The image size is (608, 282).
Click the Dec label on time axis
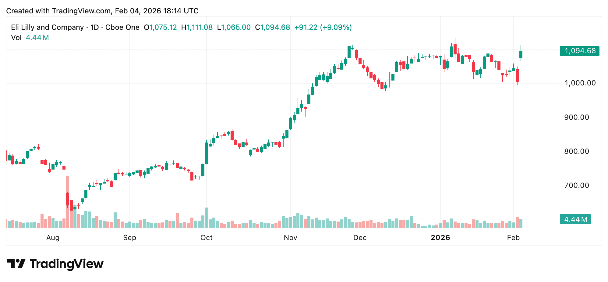click(360, 238)
